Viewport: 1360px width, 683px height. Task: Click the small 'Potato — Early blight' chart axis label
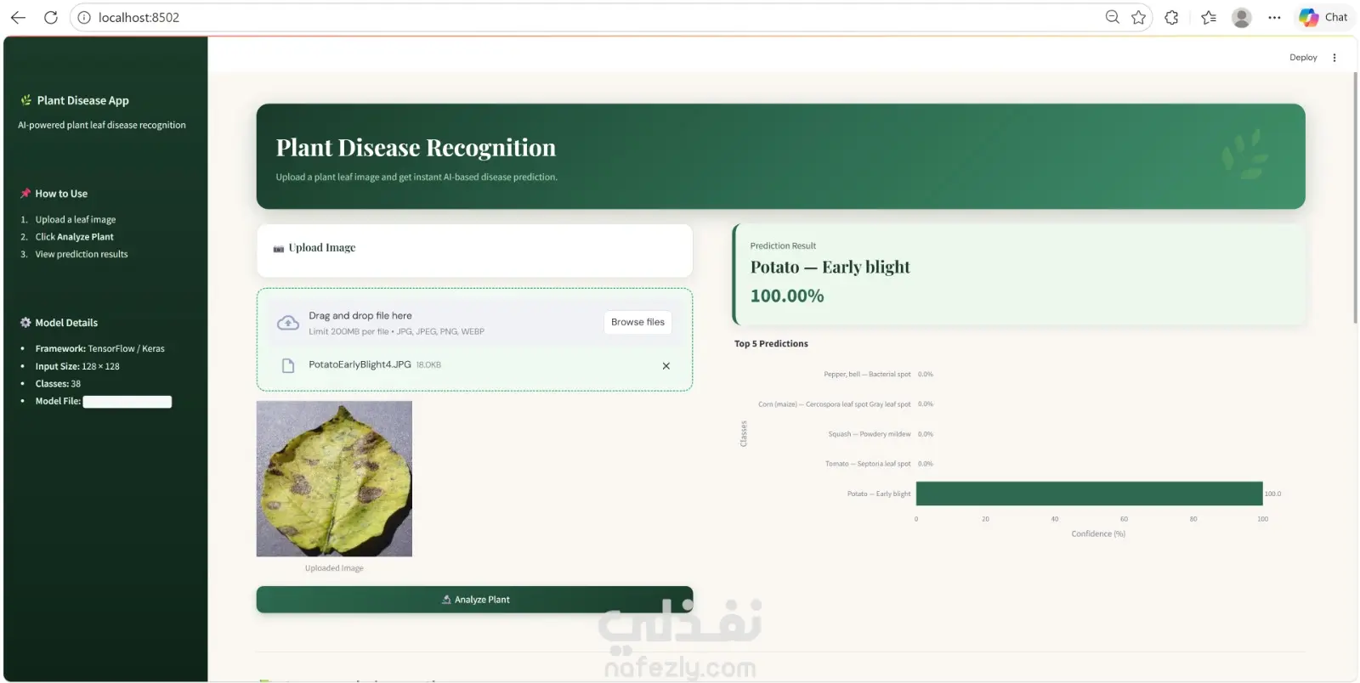(x=879, y=494)
